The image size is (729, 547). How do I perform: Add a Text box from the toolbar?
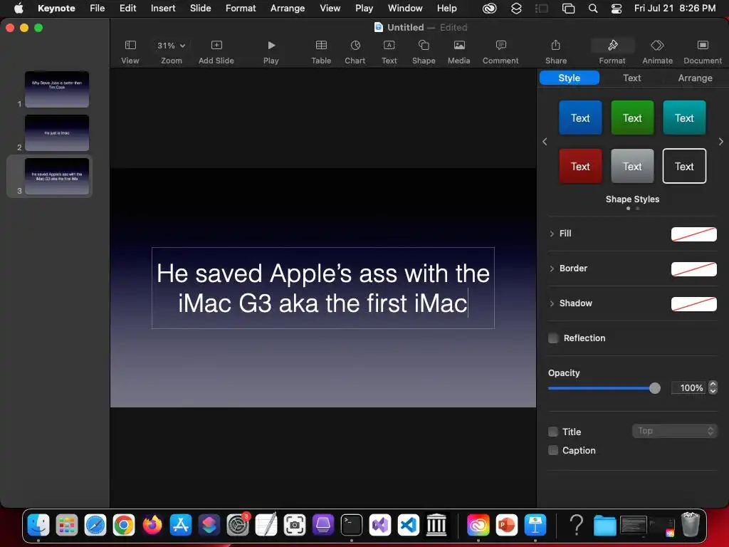tap(389, 45)
